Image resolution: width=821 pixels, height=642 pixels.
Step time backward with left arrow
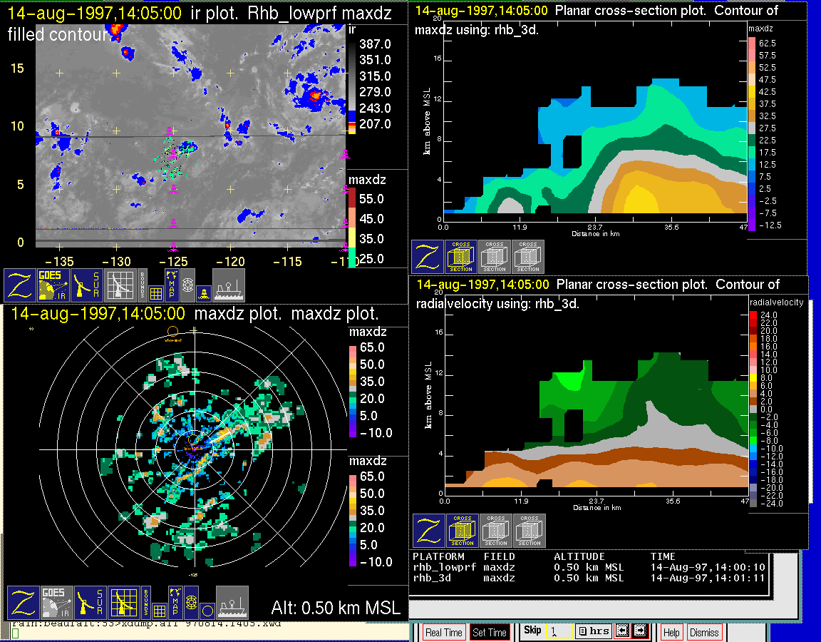[x=622, y=631]
